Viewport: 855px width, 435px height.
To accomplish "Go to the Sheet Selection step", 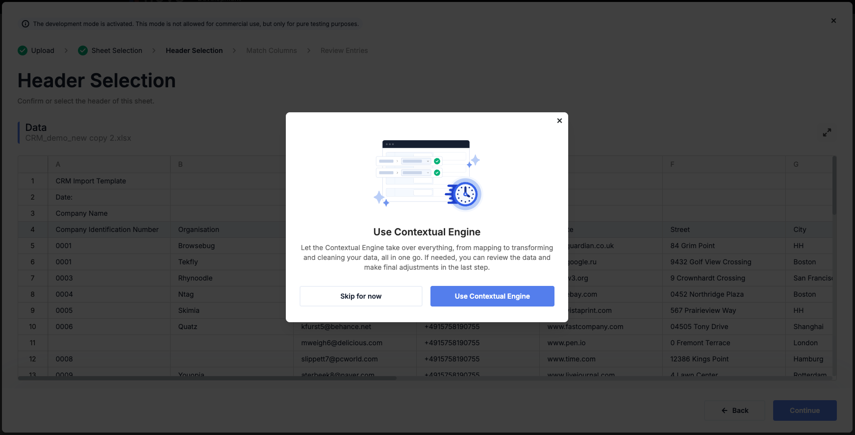I will (x=117, y=51).
